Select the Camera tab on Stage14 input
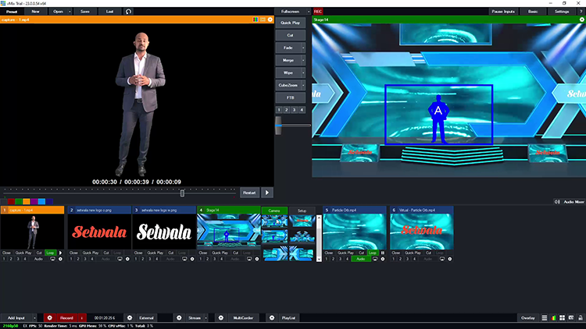Viewport: 586px width, 329px height. coord(275,210)
